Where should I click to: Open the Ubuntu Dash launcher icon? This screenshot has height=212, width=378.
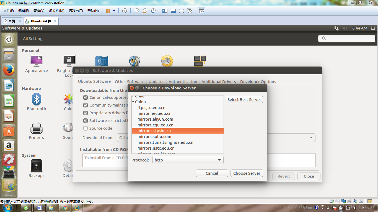click(x=9, y=40)
